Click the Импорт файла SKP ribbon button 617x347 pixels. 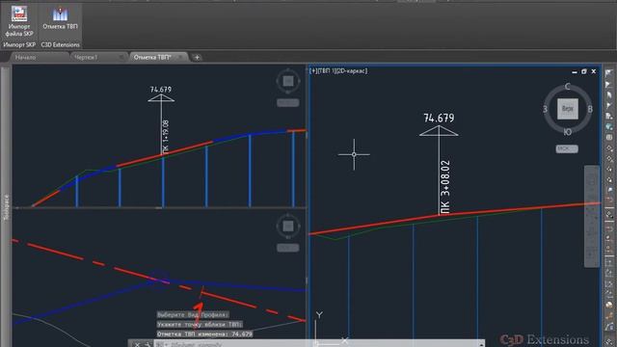(19, 21)
